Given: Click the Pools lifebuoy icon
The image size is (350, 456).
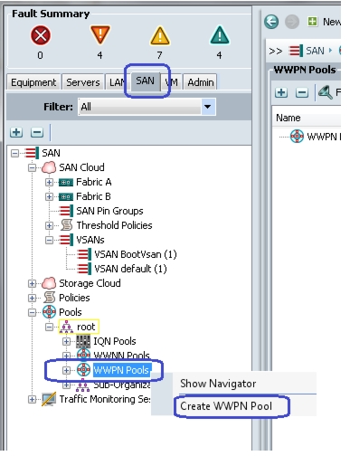Looking at the screenshot, I should pyautogui.click(x=49, y=312).
